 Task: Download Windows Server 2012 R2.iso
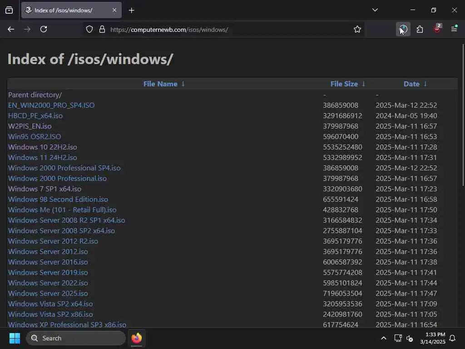53,241
